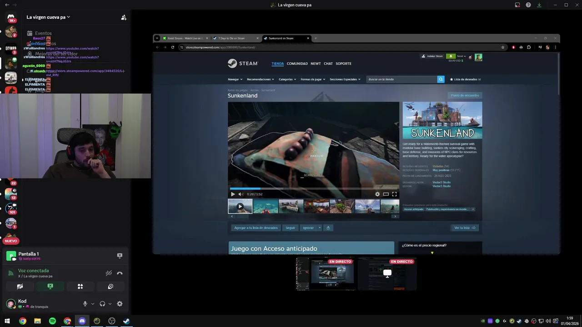Expand the Secciones Especiales dropdown
This screenshot has height=327, width=582.
click(x=345, y=79)
